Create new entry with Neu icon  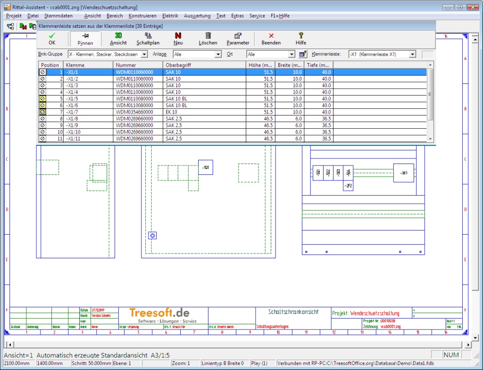pyautogui.click(x=178, y=35)
